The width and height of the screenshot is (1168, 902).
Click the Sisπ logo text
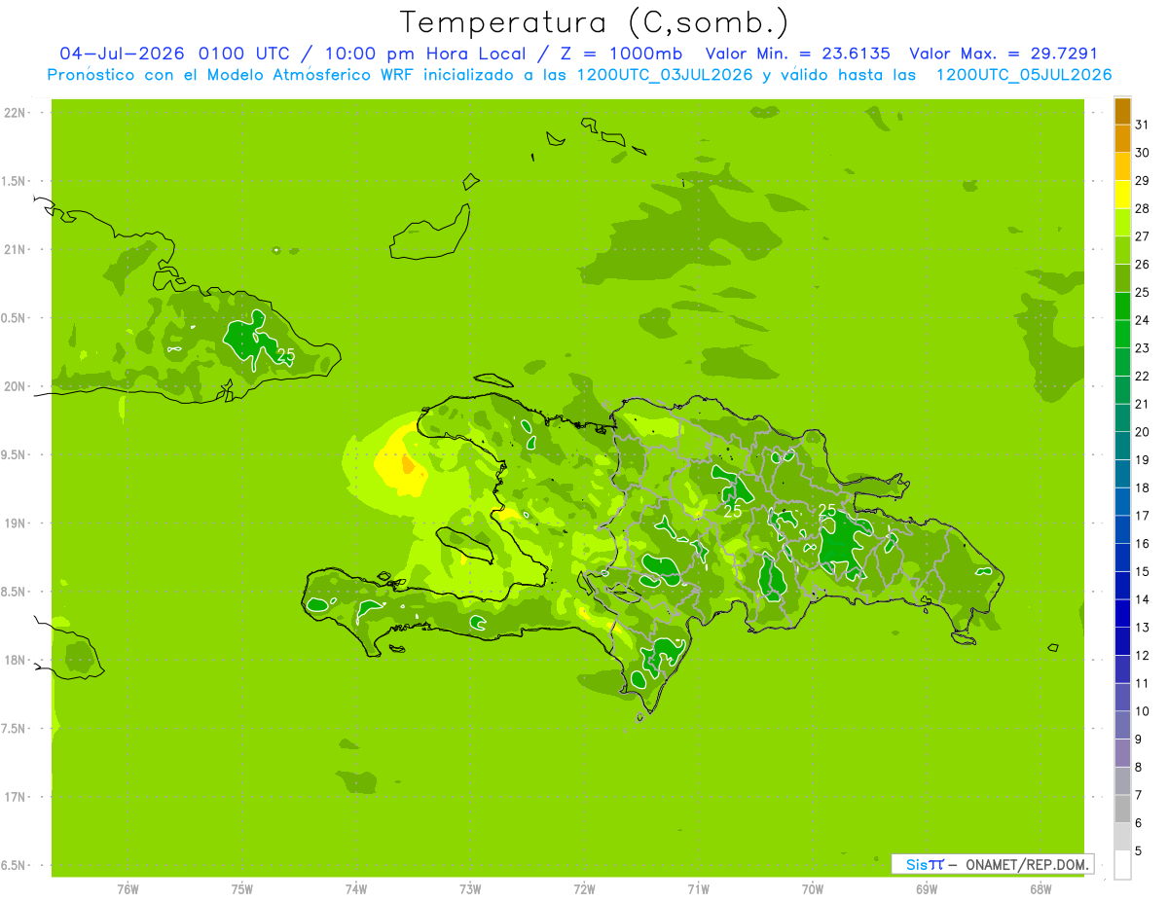click(925, 865)
